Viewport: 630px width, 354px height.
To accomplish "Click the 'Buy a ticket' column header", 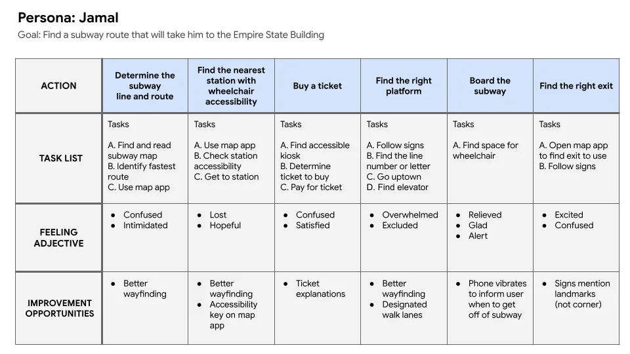I will coord(318,86).
